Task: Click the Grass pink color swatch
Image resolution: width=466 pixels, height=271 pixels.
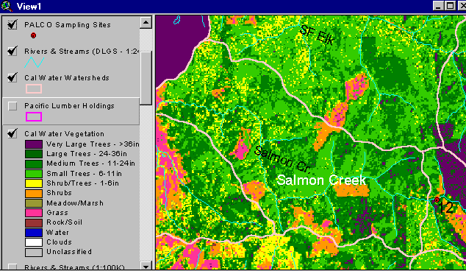Action: click(34, 213)
